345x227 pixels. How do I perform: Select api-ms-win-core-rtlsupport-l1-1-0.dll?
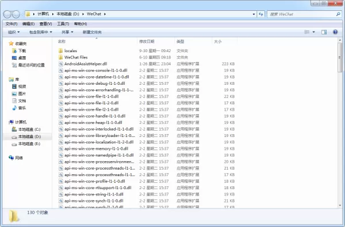coord(98,188)
